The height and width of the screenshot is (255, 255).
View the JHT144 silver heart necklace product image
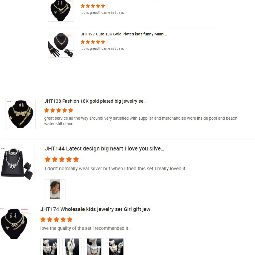pos(17,163)
